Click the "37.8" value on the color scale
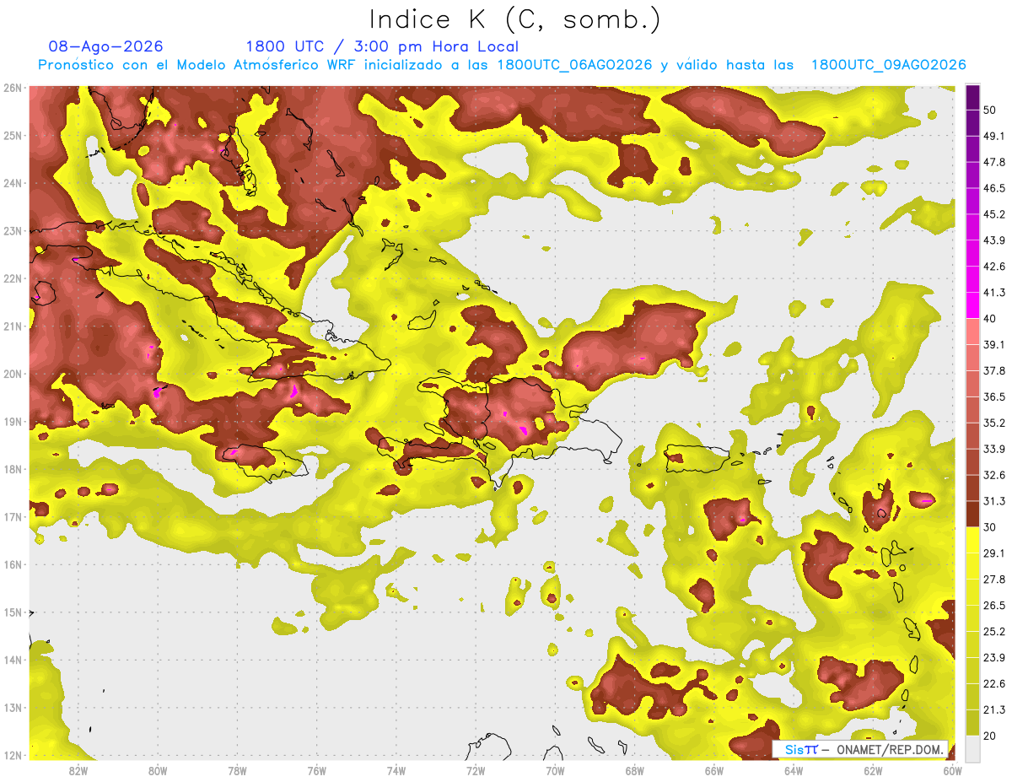This screenshot has height=782, width=1012. click(x=995, y=370)
